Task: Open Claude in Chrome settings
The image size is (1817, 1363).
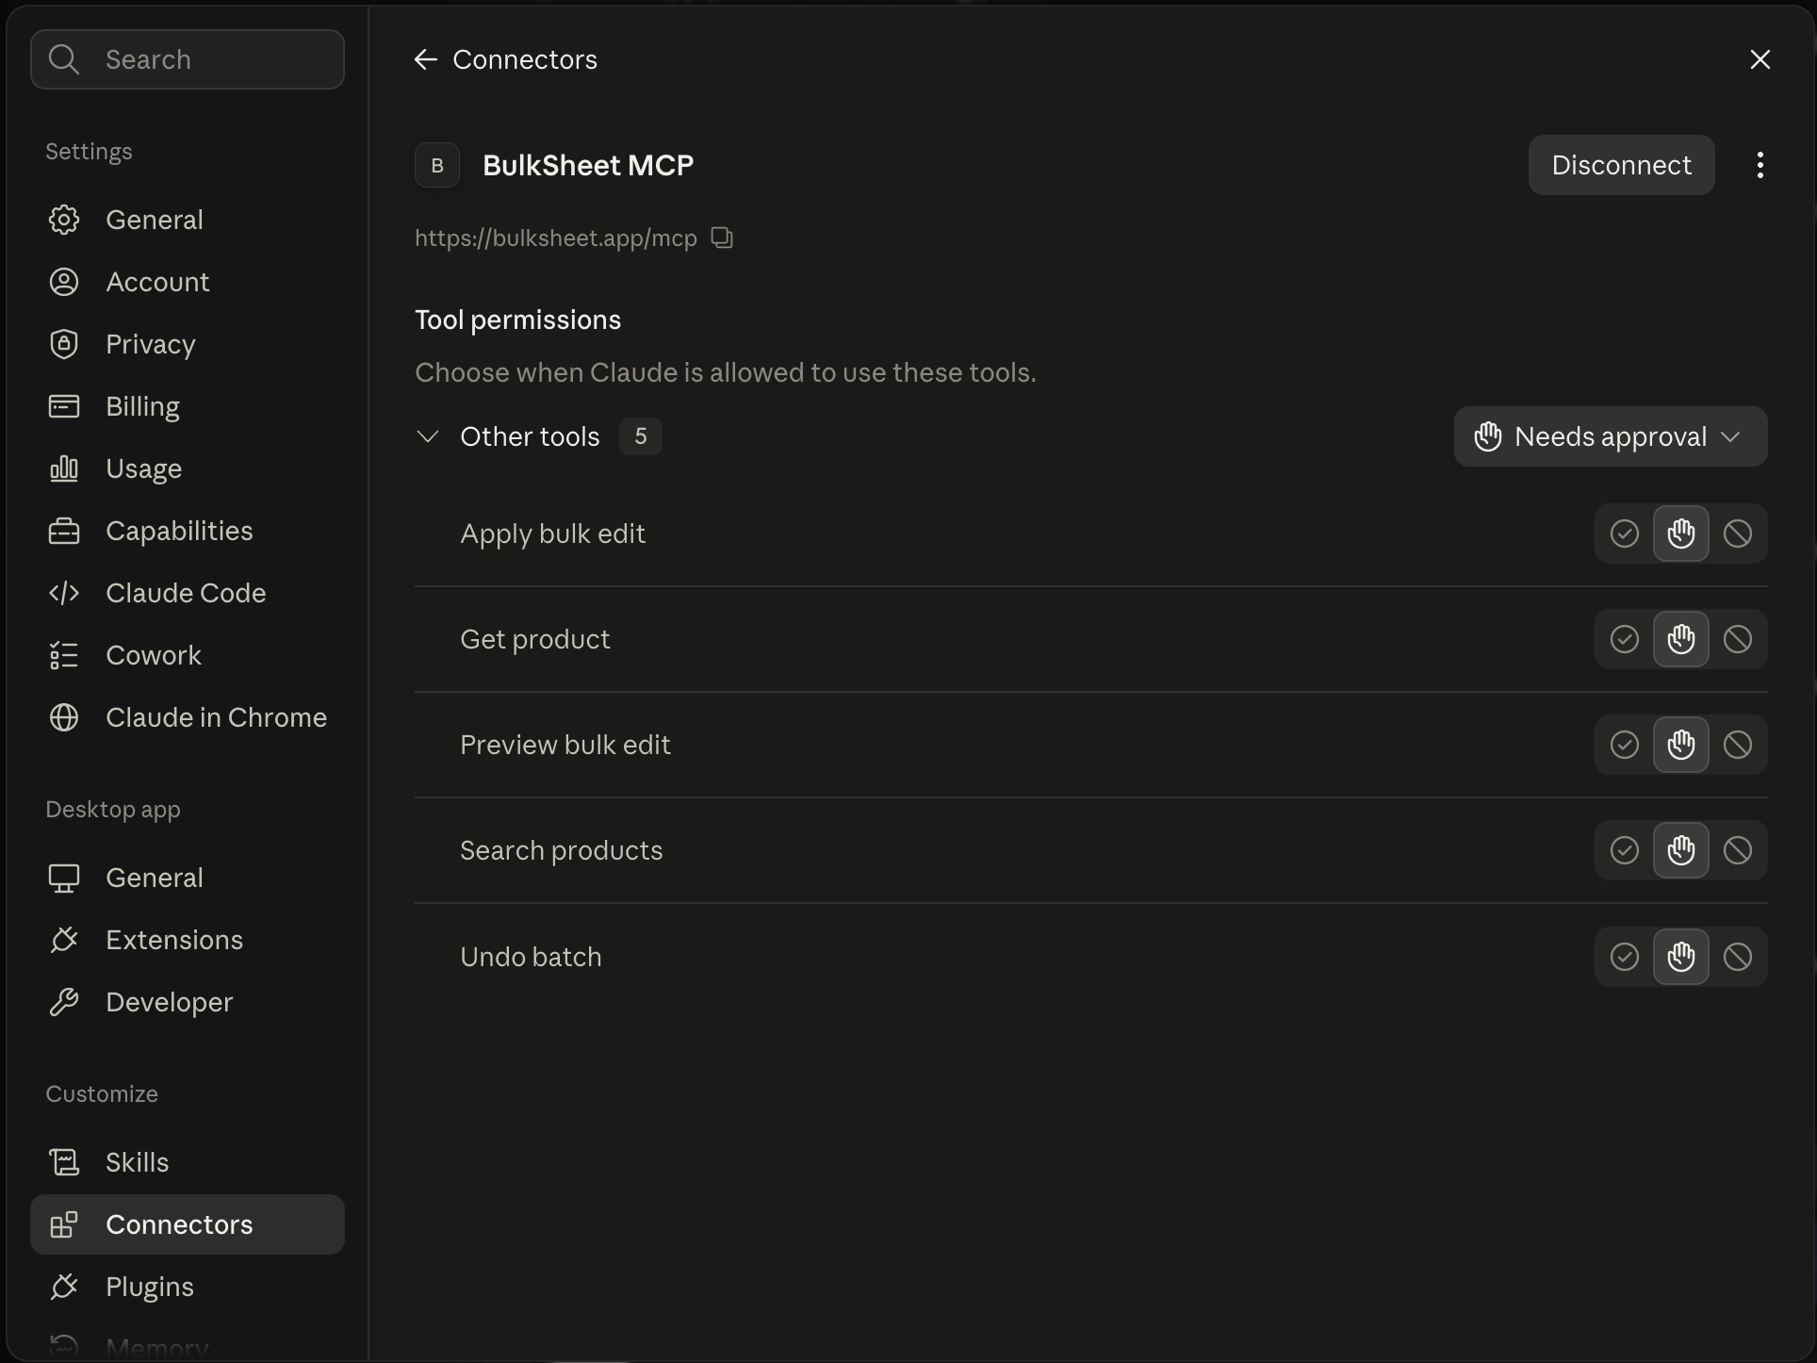Action: point(188,717)
